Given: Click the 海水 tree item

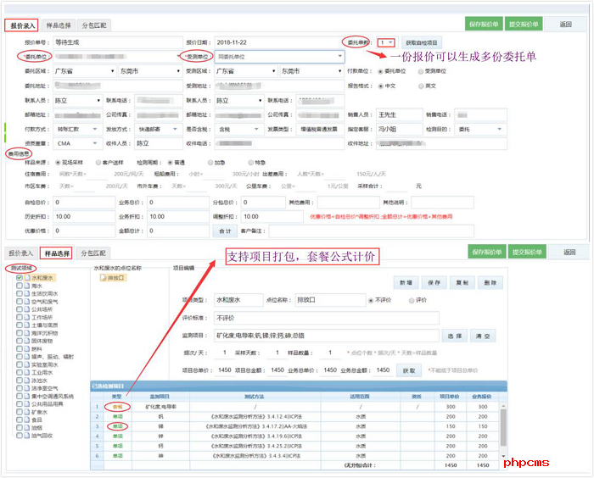Looking at the screenshot, I should point(37,286).
